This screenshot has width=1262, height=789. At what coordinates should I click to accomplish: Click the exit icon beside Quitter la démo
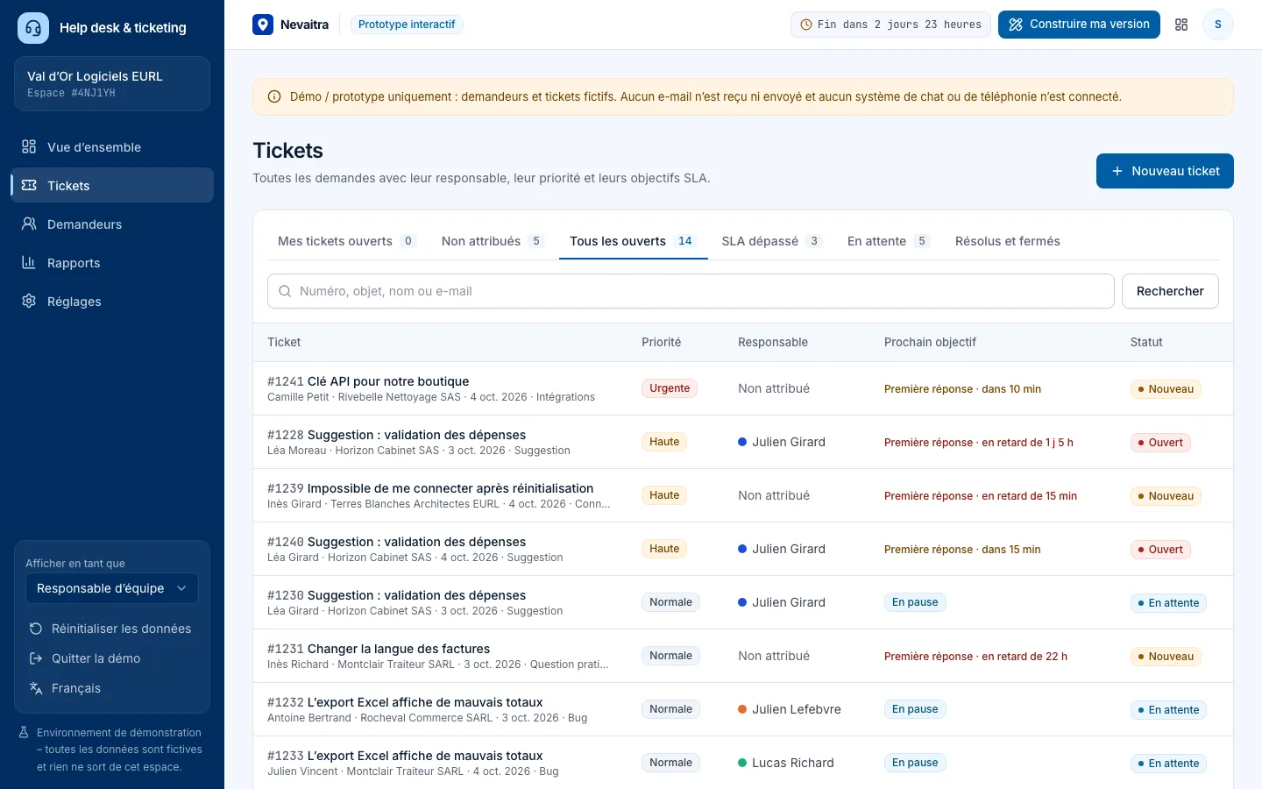[x=36, y=658]
